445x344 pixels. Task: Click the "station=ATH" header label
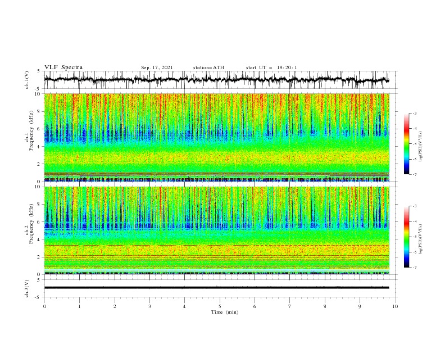(208, 67)
